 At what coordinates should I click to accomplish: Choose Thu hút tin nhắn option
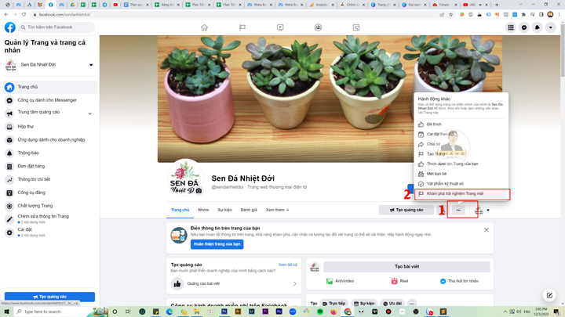tap(459, 281)
